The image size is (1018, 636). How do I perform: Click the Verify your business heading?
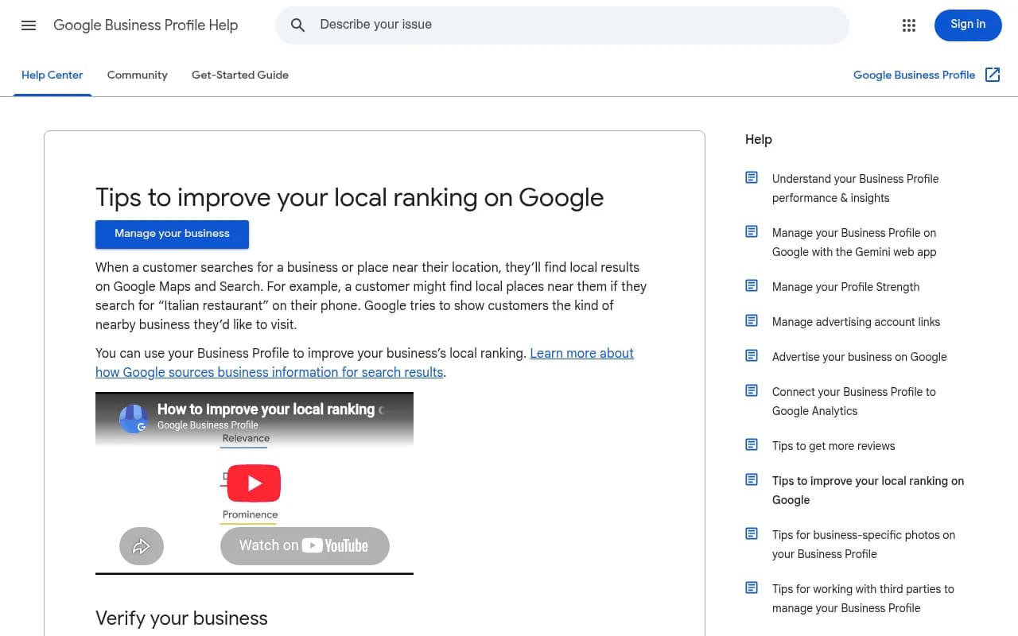(x=181, y=619)
